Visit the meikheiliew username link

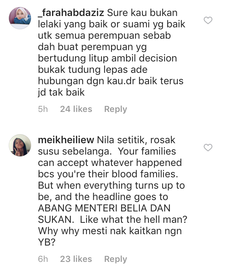66,140
